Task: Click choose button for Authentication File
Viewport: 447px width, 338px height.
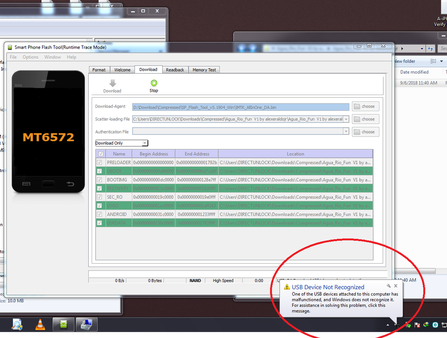Action: click(365, 132)
